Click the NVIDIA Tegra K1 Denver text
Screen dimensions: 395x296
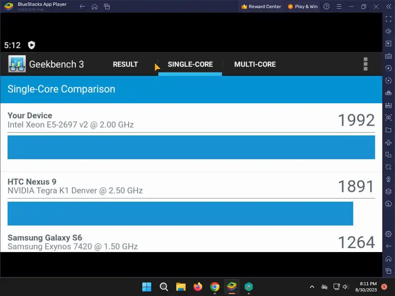coord(75,190)
